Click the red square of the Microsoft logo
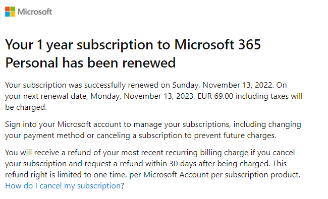Viewport: 328px width, 199px height. 8,9
